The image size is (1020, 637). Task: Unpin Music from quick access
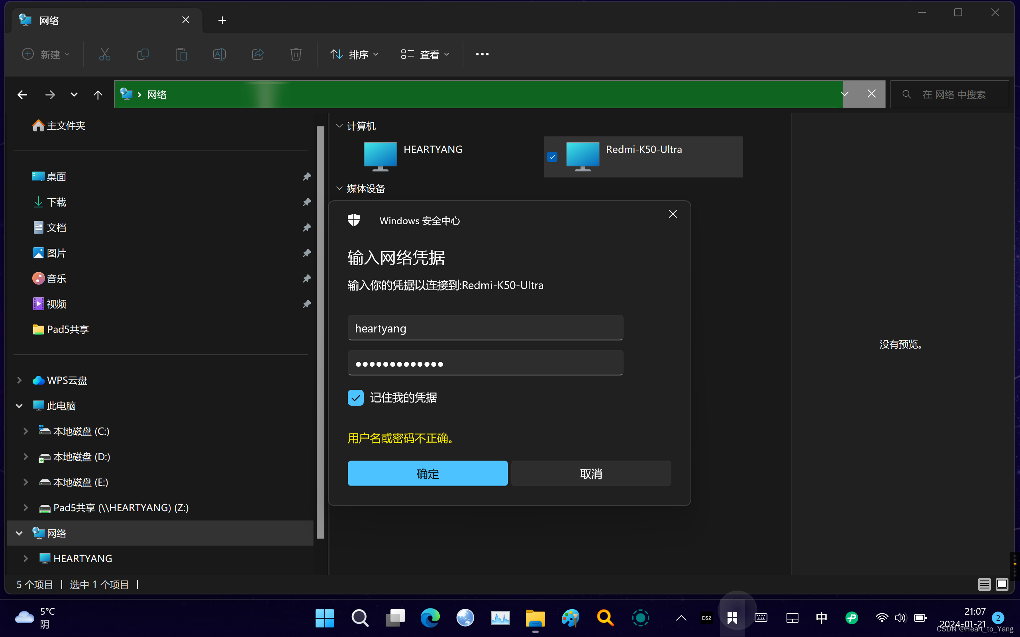point(307,278)
